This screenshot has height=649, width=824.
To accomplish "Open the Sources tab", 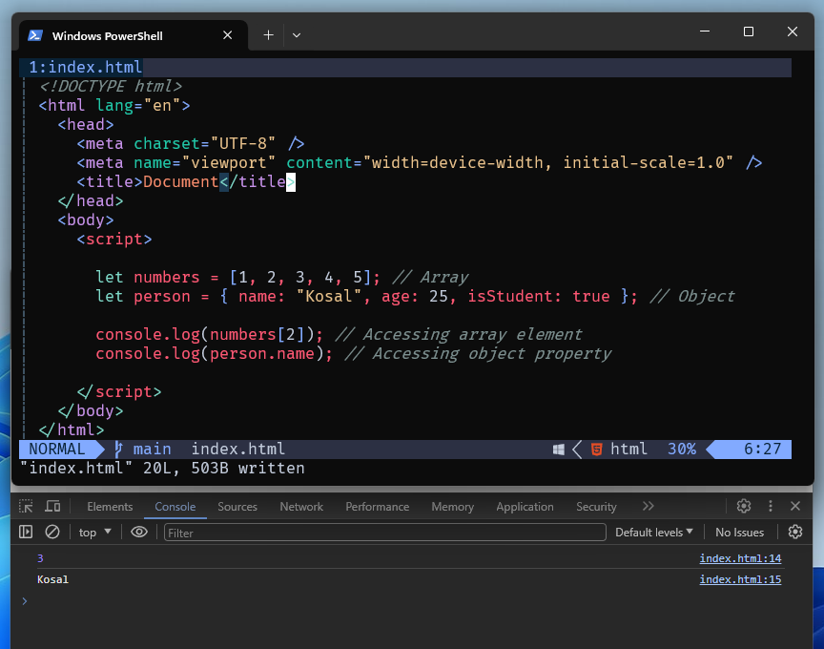I will (237, 507).
